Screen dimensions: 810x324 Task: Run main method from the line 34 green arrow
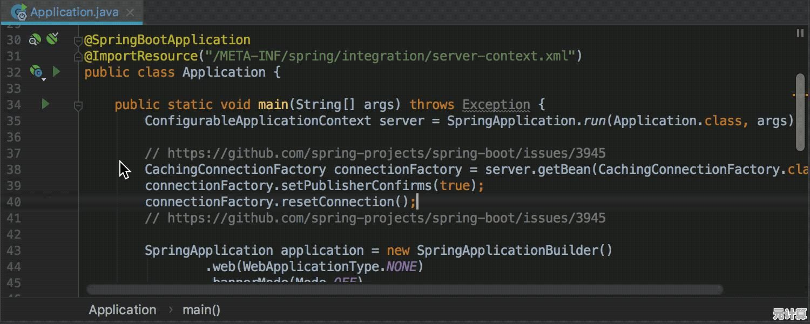point(45,104)
